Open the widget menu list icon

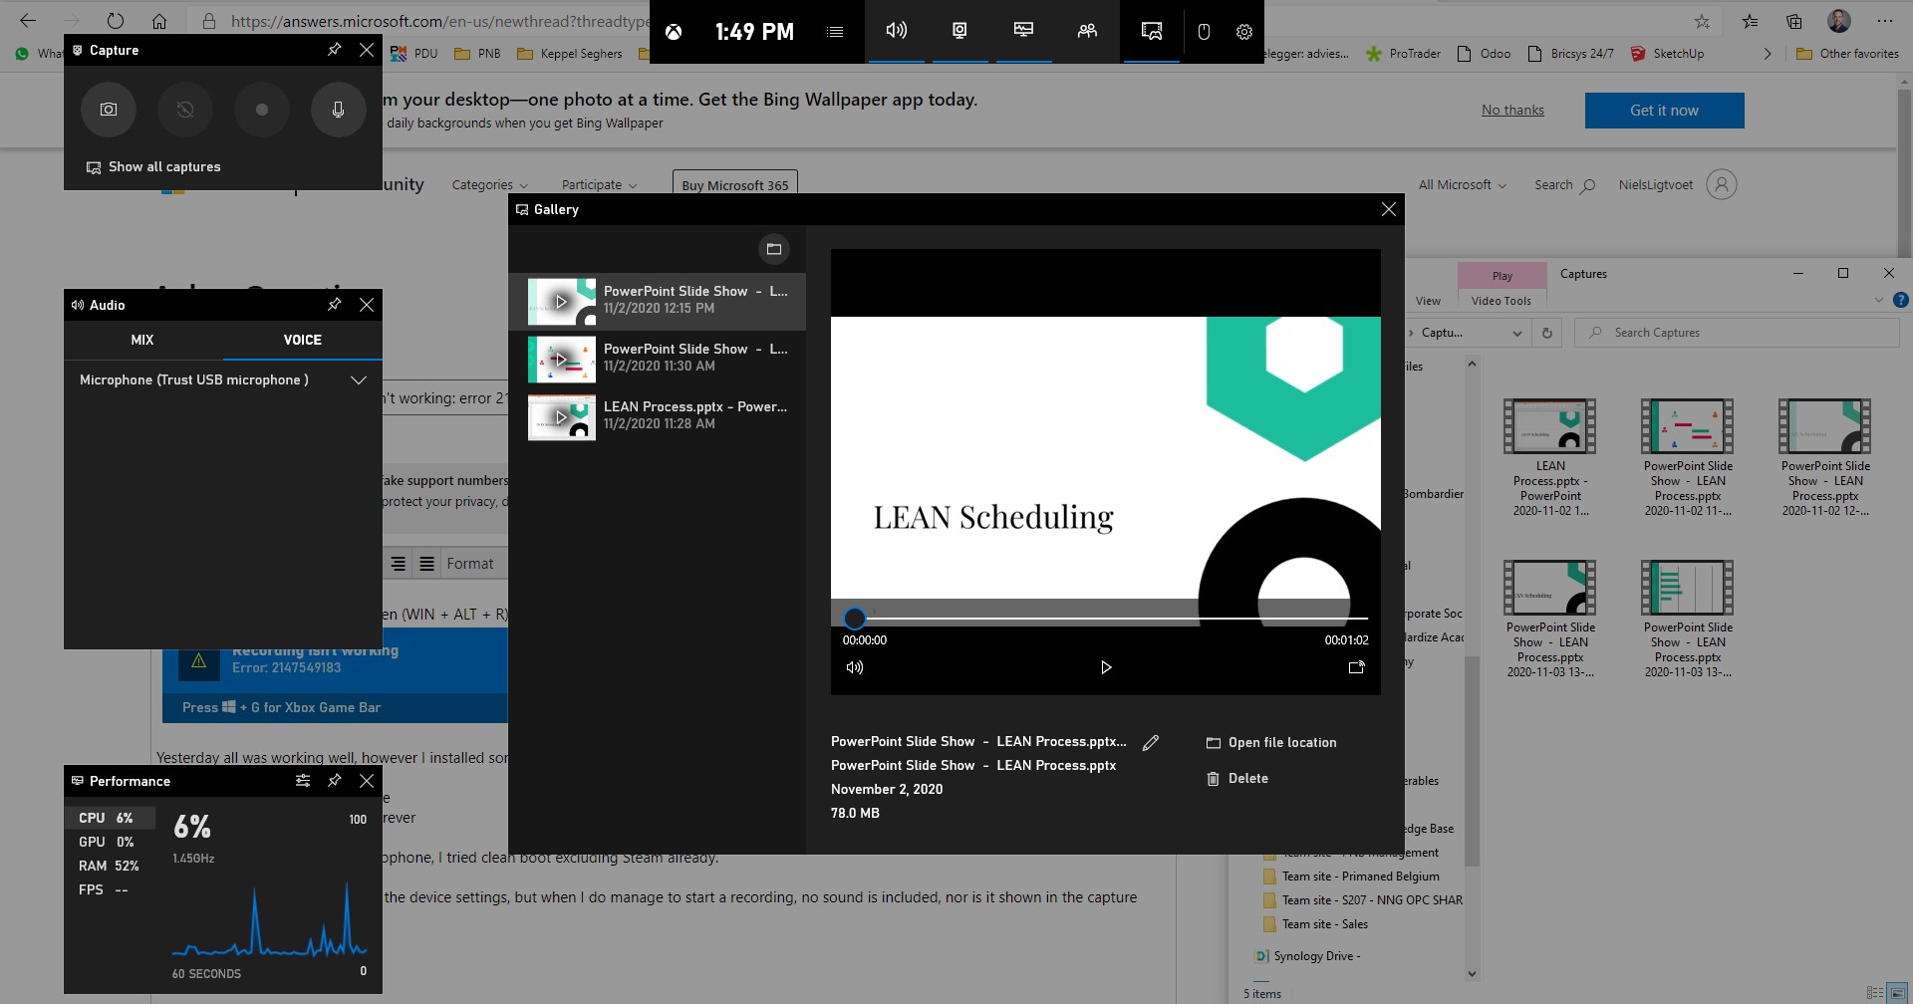tap(835, 32)
